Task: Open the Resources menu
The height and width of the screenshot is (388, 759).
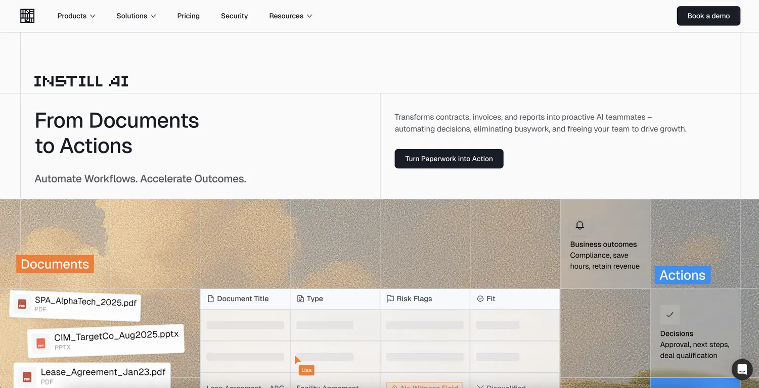Action: 291,16
